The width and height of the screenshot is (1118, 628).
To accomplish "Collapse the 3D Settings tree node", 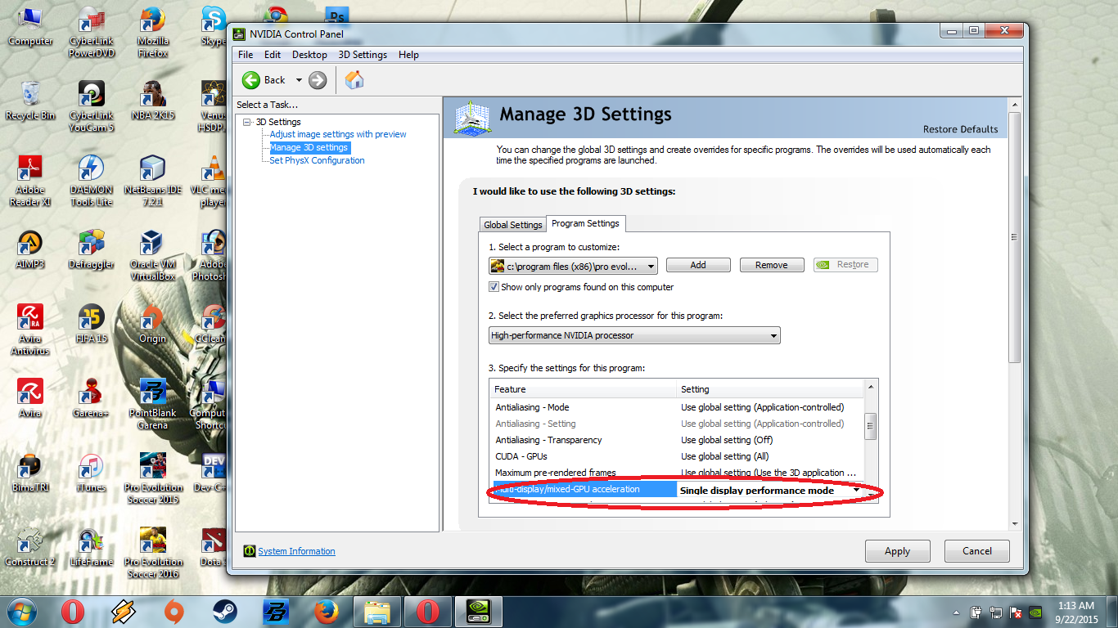I will [x=247, y=122].
